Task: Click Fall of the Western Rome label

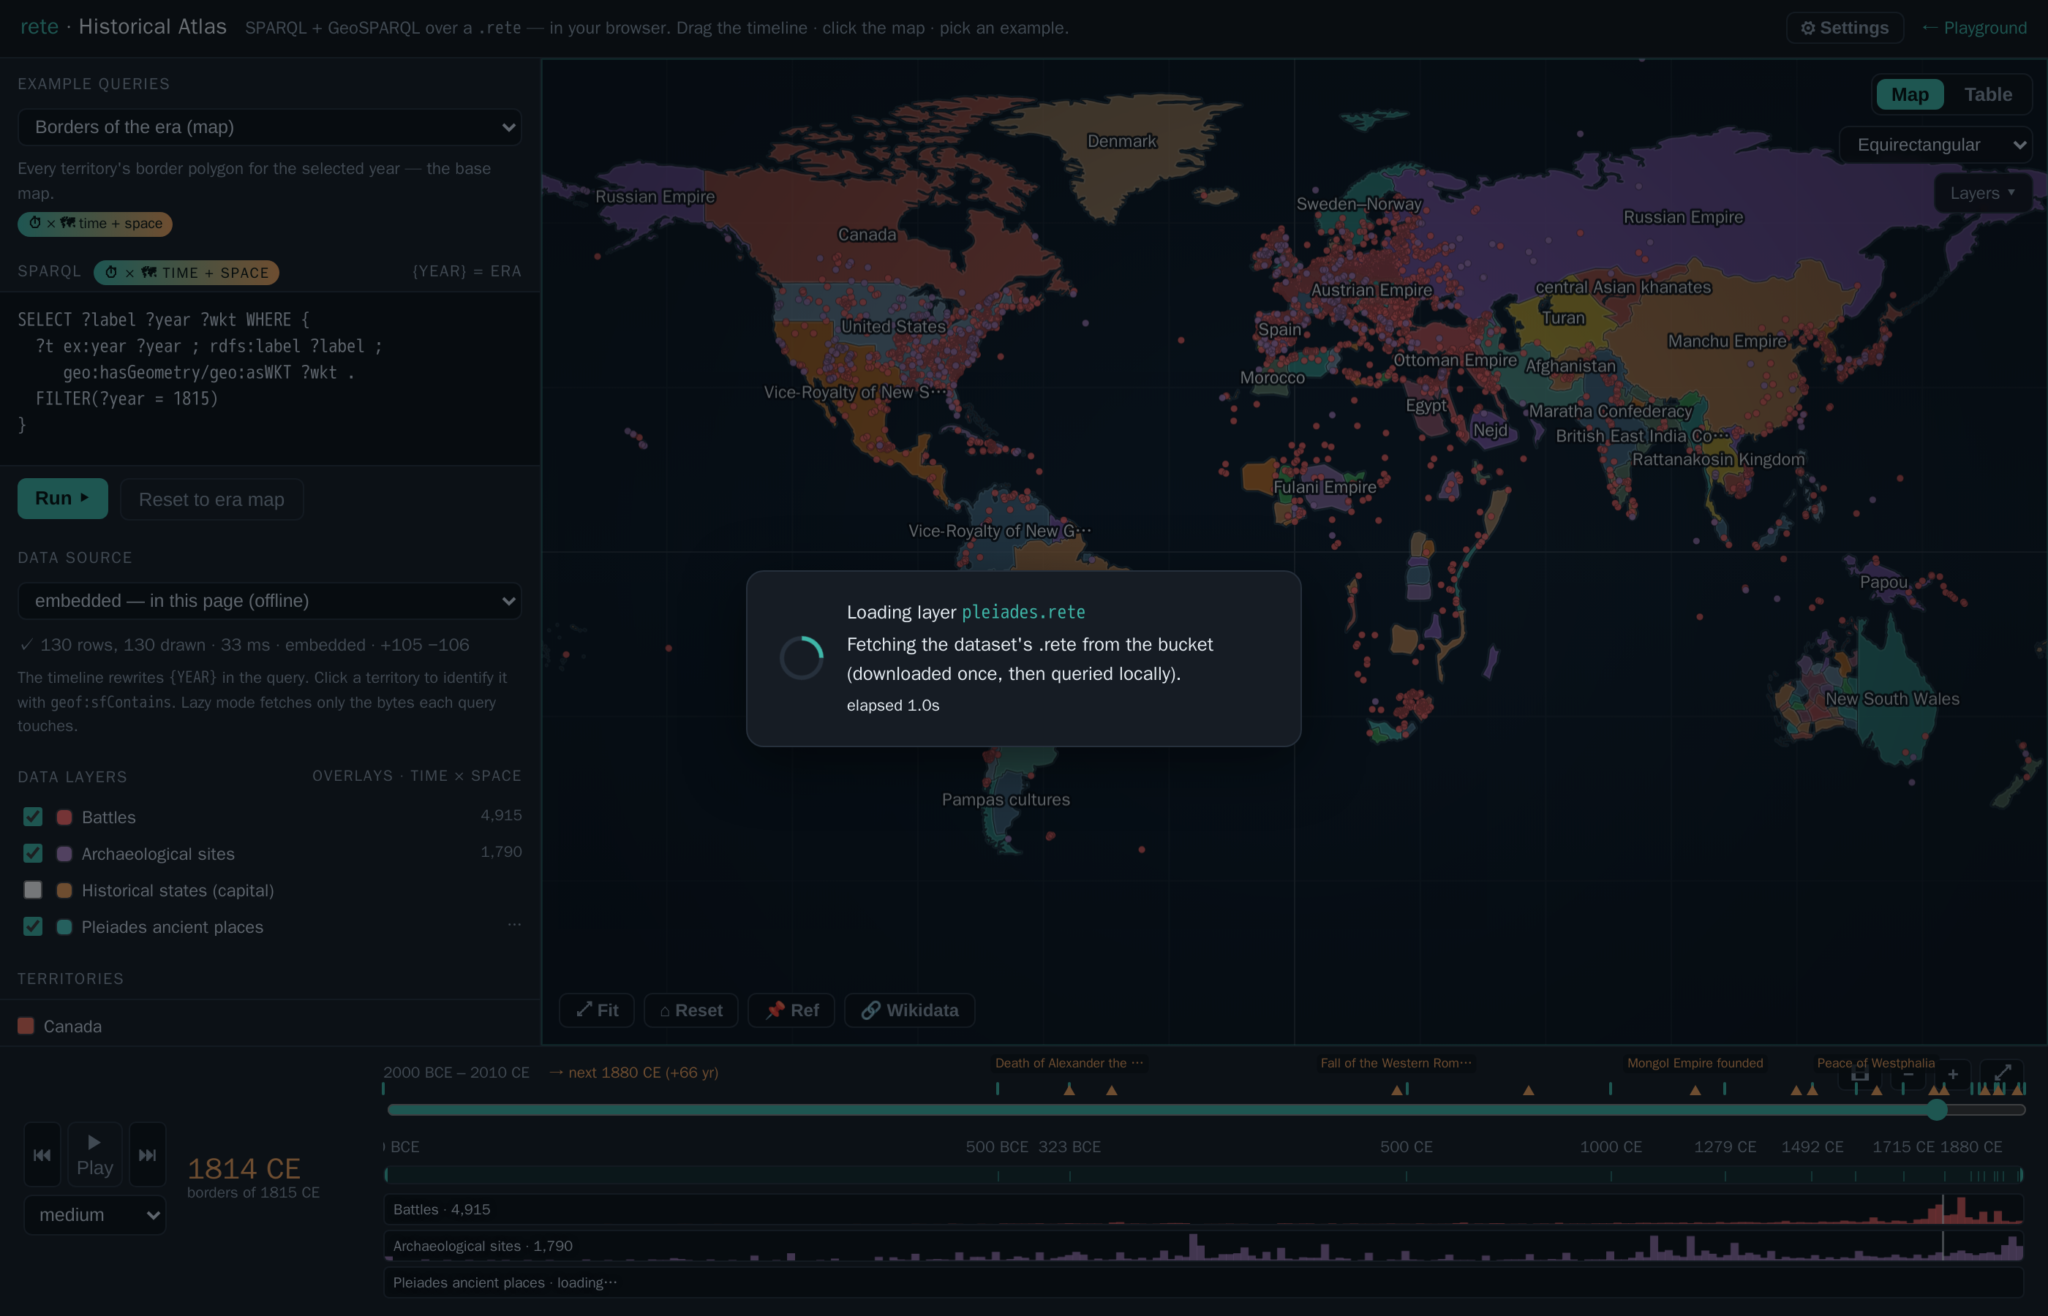Action: (1396, 1063)
